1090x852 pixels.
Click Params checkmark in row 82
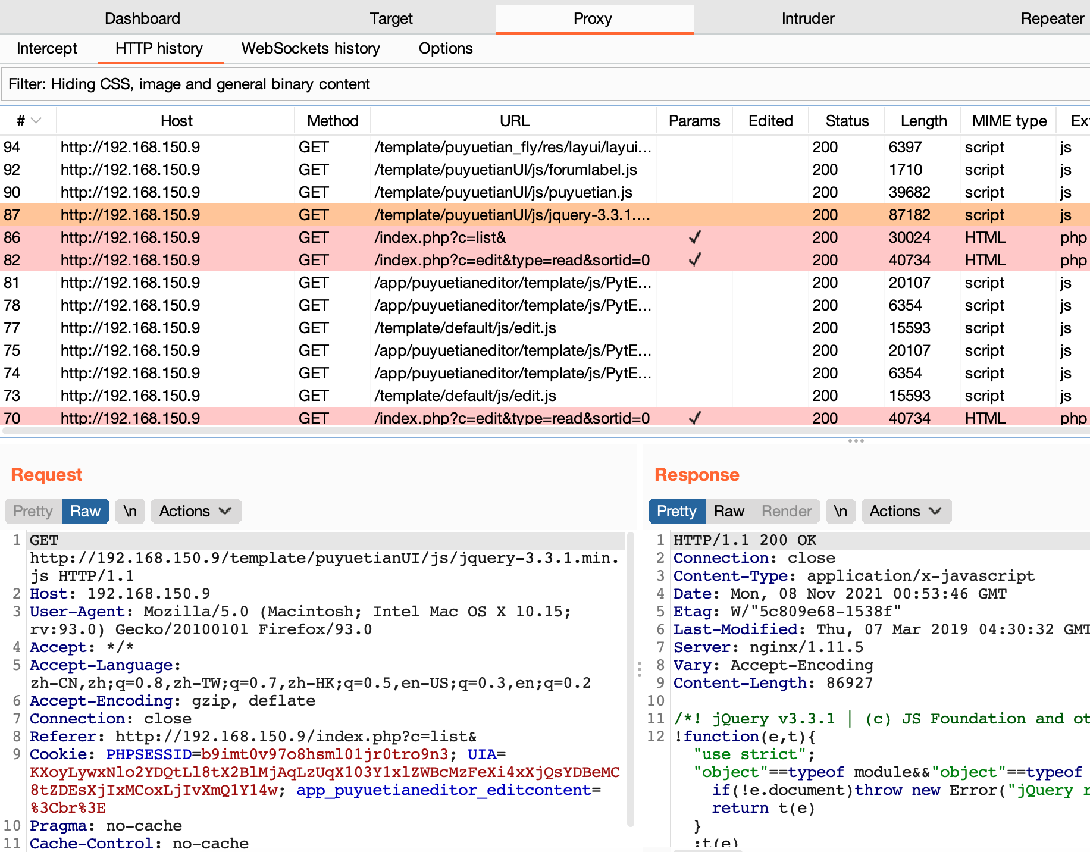(x=694, y=260)
